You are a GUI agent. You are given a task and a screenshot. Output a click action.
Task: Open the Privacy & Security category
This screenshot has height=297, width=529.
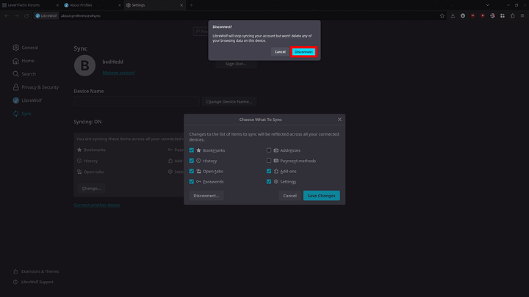[36, 87]
